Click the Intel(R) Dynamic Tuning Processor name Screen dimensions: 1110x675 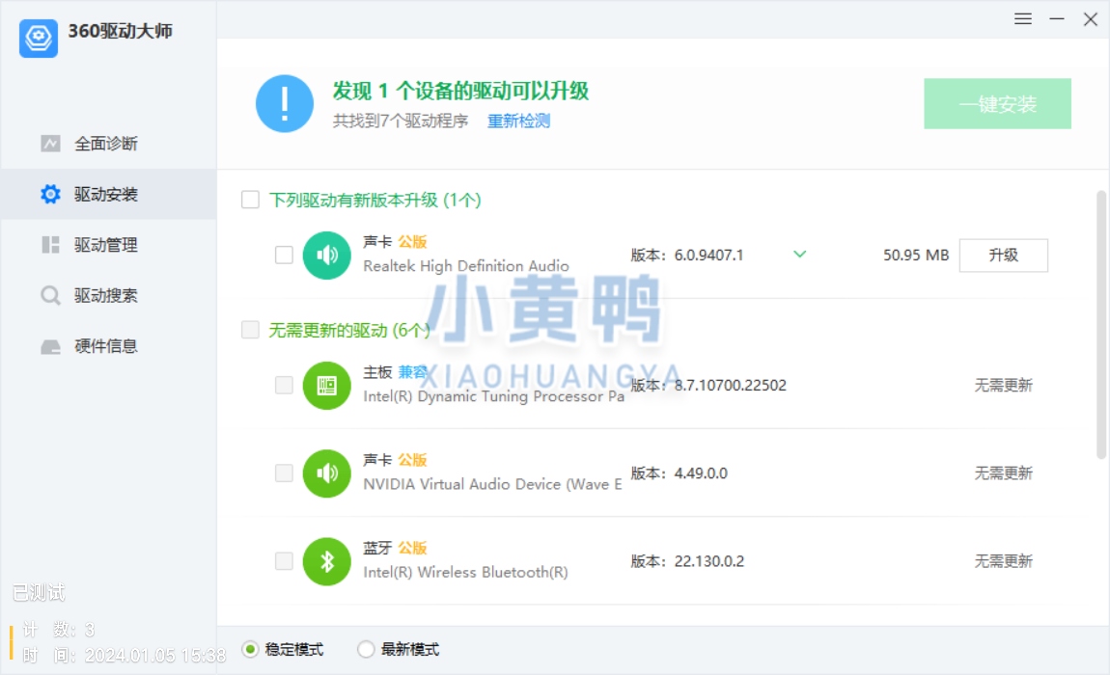494,396
